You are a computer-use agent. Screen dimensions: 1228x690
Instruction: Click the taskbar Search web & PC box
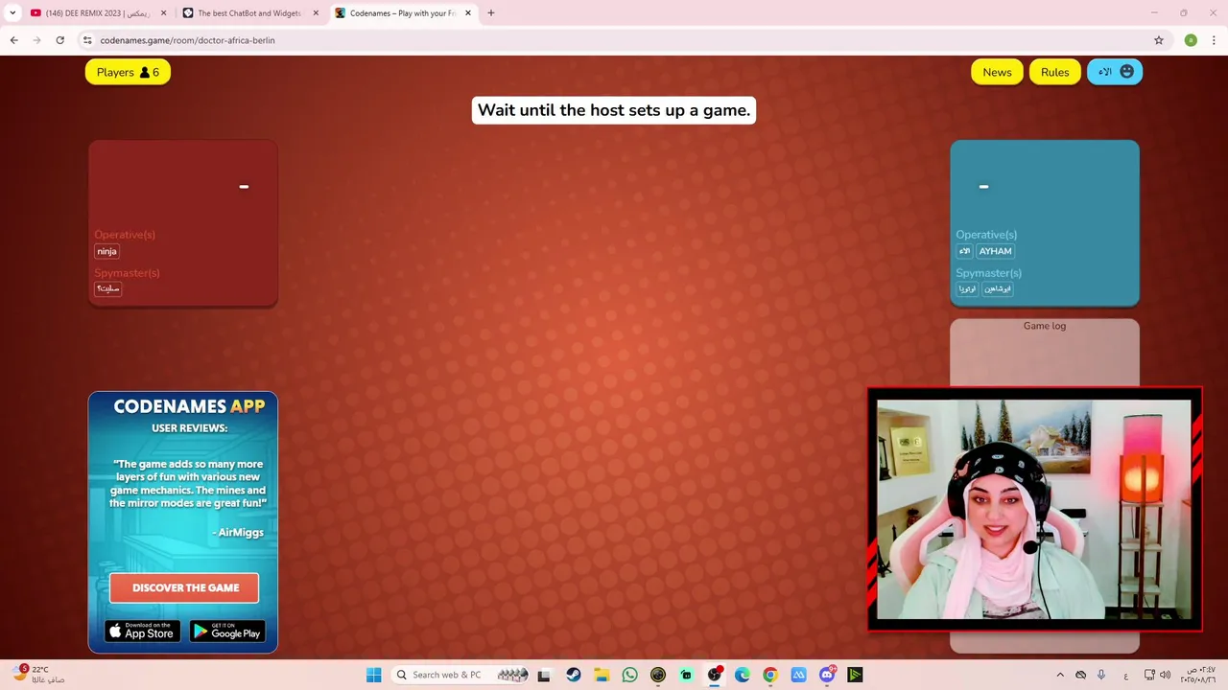pyautogui.click(x=460, y=675)
